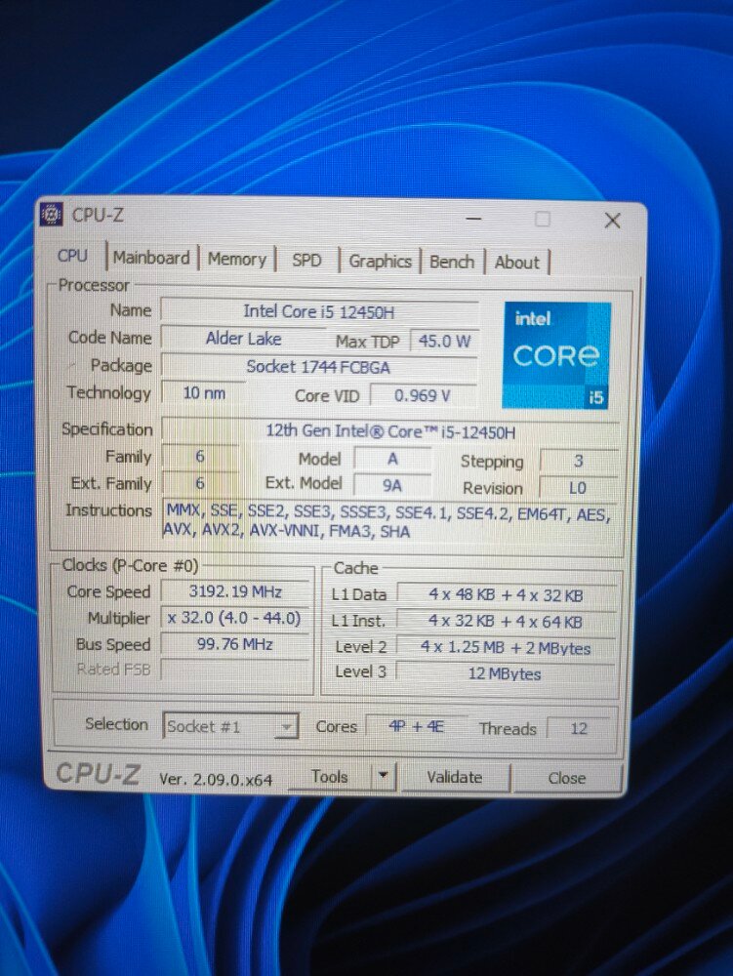Go to the Bench tab
Viewport: 733px width, 976px height.
coord(452,262)
